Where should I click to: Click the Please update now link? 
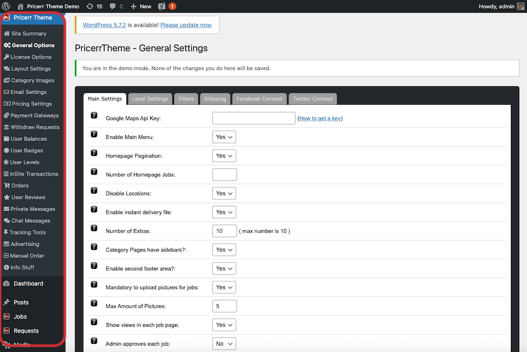pyautogui.click(x=186, y=25)
